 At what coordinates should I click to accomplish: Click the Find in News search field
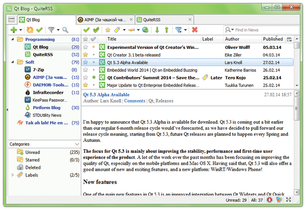coord(261,30)
